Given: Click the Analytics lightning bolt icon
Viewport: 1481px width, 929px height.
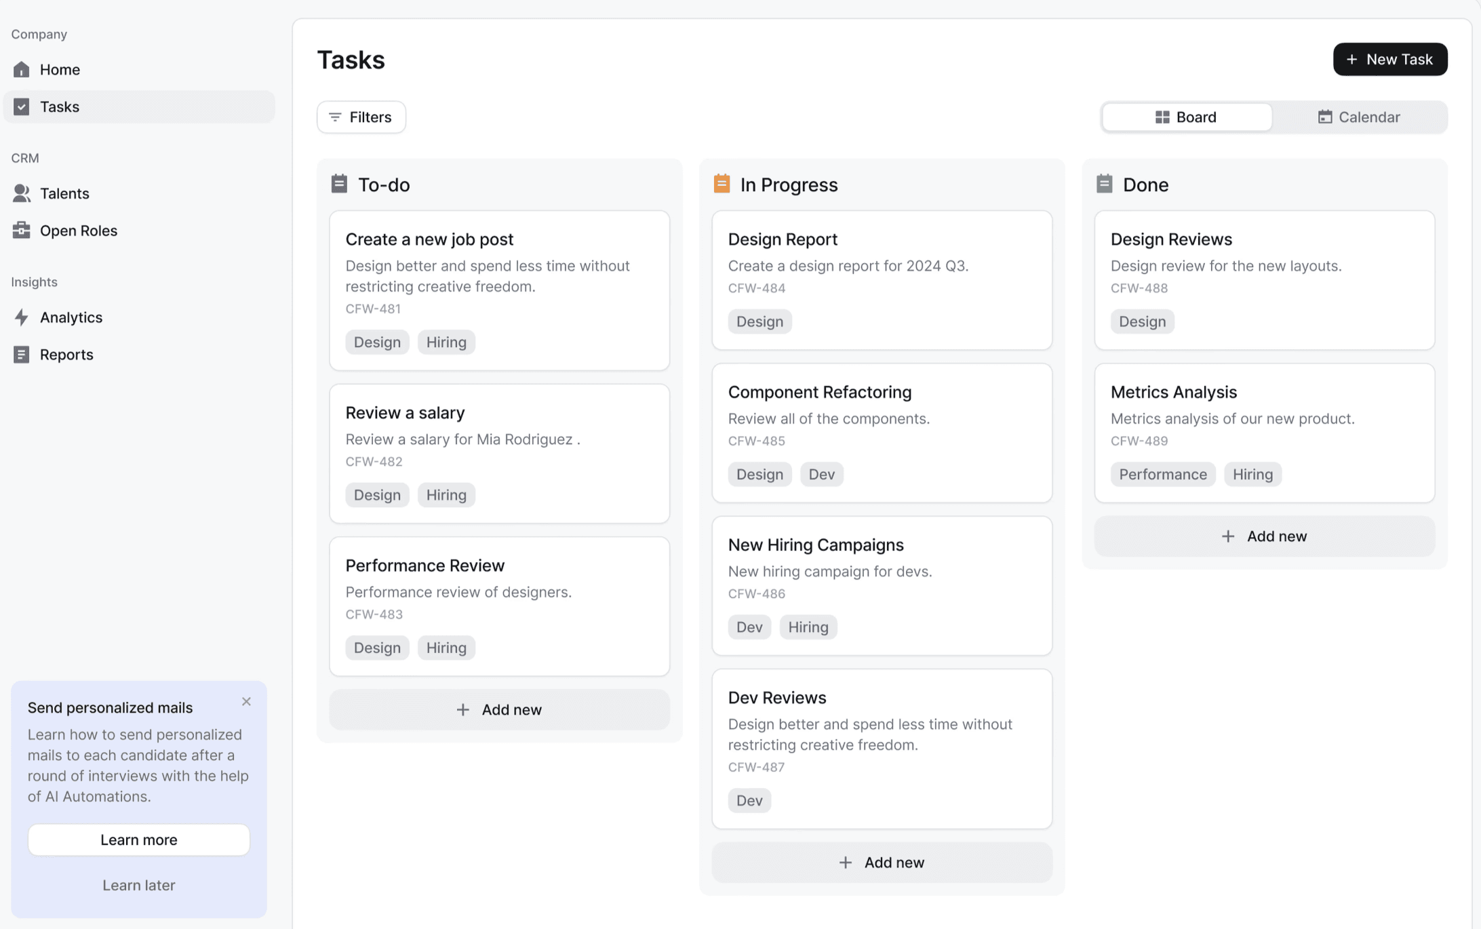Looking at the screenshot, I should click(21, 317).
